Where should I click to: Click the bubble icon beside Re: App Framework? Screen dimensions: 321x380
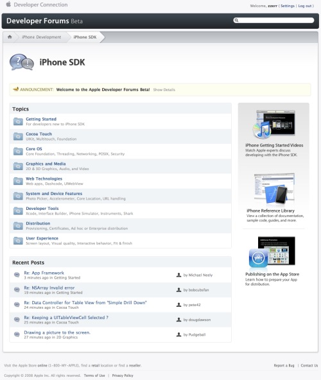[x=17, y=275]
